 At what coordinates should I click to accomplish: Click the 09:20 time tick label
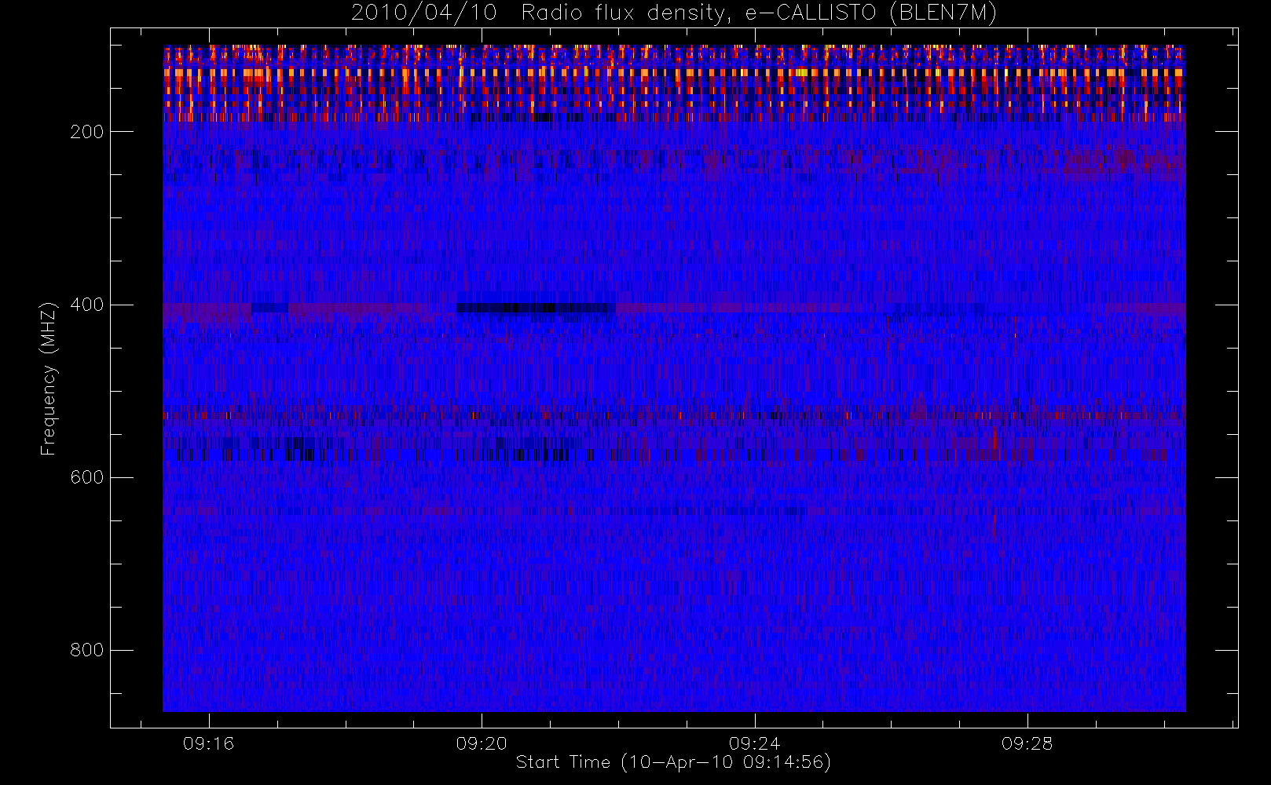click(x=482, y=743)
